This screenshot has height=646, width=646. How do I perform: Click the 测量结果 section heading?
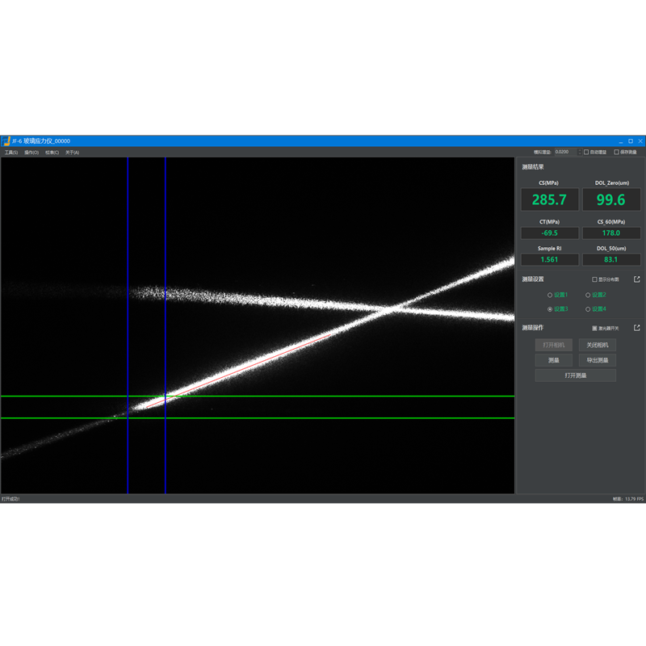click(x=533, y=167)
